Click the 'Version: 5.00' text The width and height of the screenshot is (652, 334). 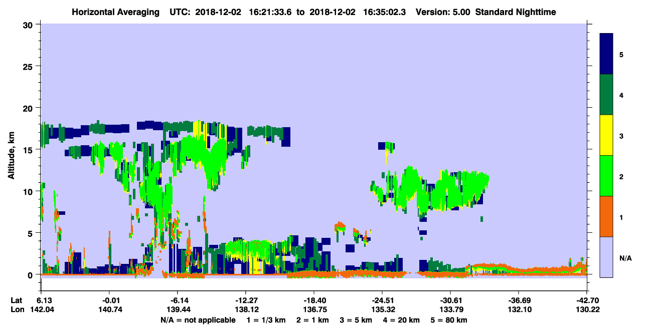[443, 12]
